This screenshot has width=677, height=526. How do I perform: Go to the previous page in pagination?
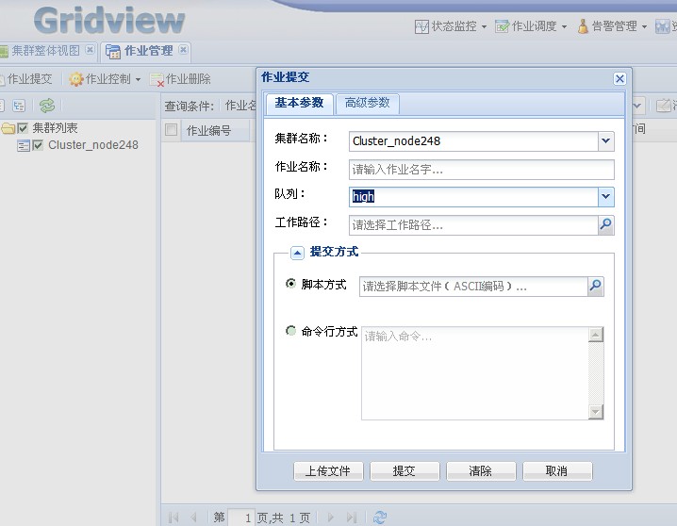(x=193, y=517)
